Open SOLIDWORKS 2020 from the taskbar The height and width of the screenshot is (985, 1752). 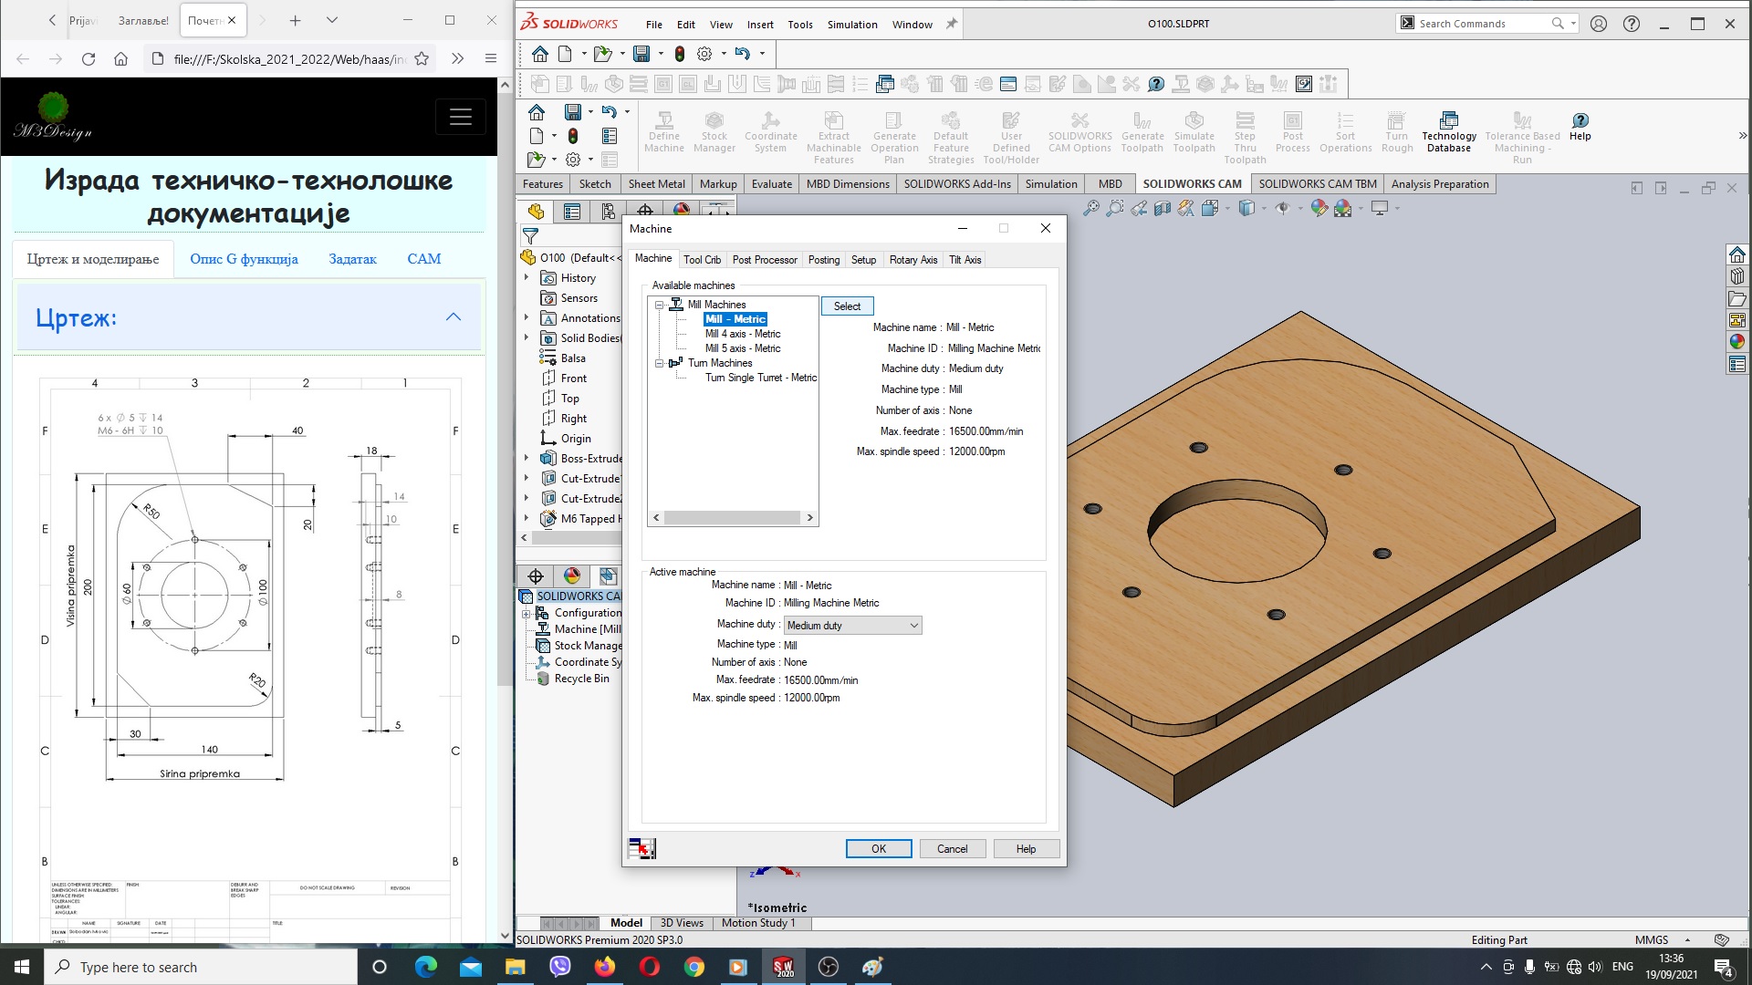[x=783, y=967]
